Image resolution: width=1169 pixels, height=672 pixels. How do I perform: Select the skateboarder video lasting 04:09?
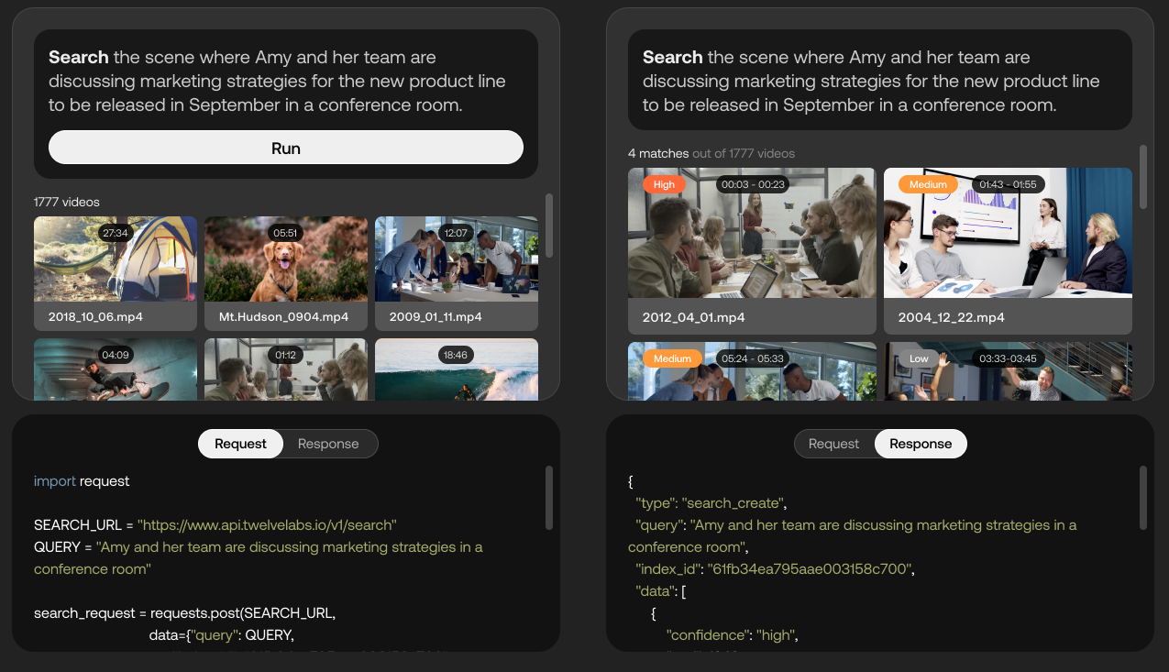coord(116,369)
